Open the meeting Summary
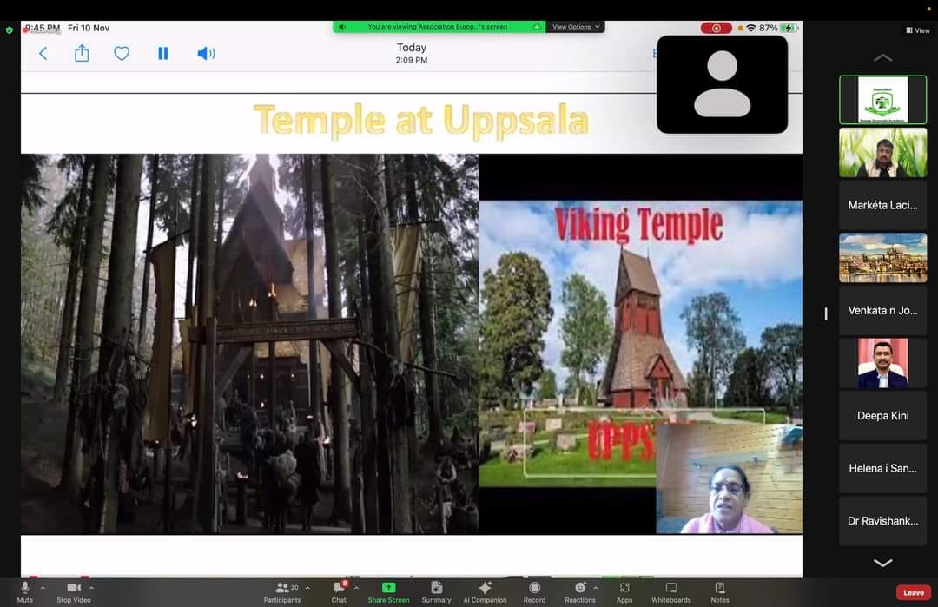 [x=436, y=591]
